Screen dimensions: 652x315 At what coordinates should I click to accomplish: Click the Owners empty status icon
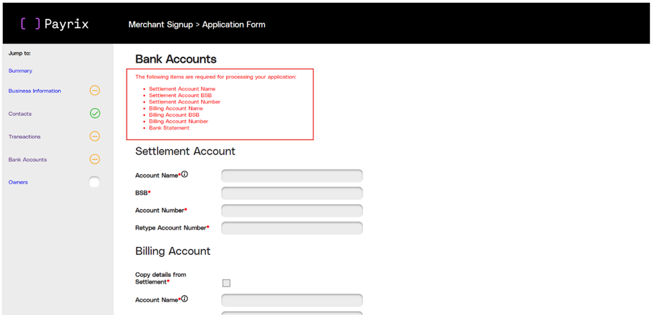[x=94, y=182]
